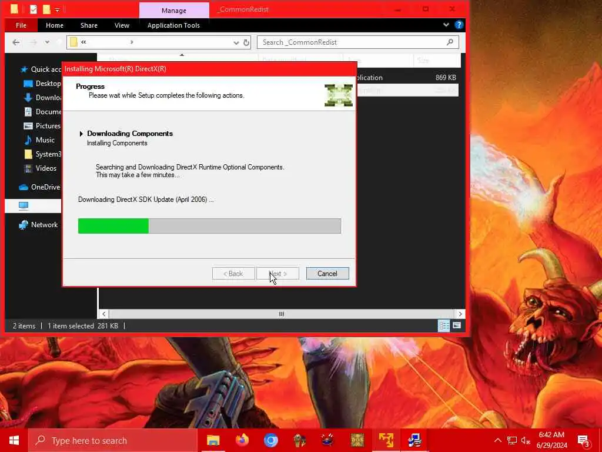Select This PC monitor icon in navigation pane
602x452 pixels.
[x=24, y=205]
